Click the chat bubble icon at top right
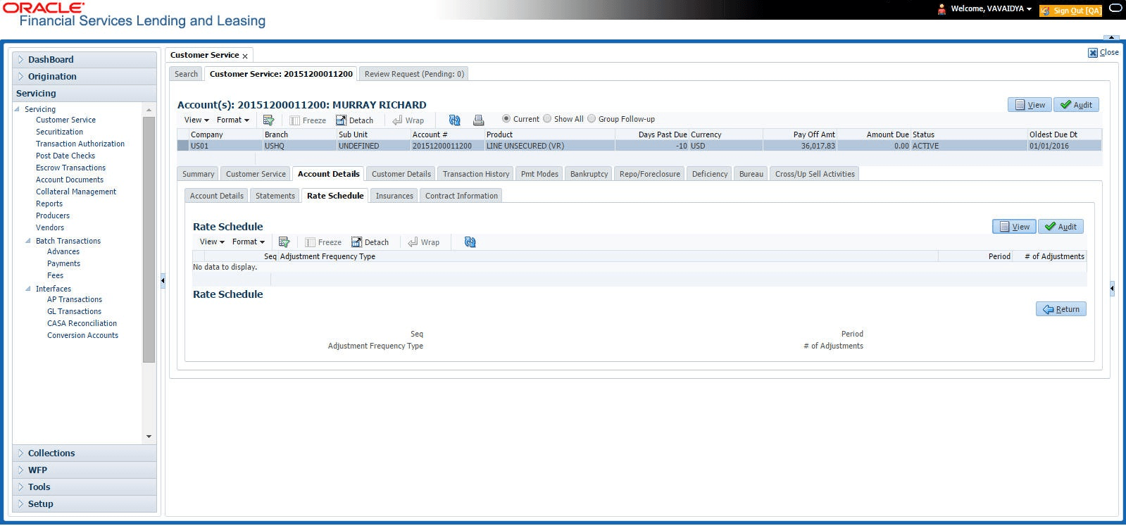This screenshot has height=526, width=1126. pyautogui.click(x=1115, y=8)
